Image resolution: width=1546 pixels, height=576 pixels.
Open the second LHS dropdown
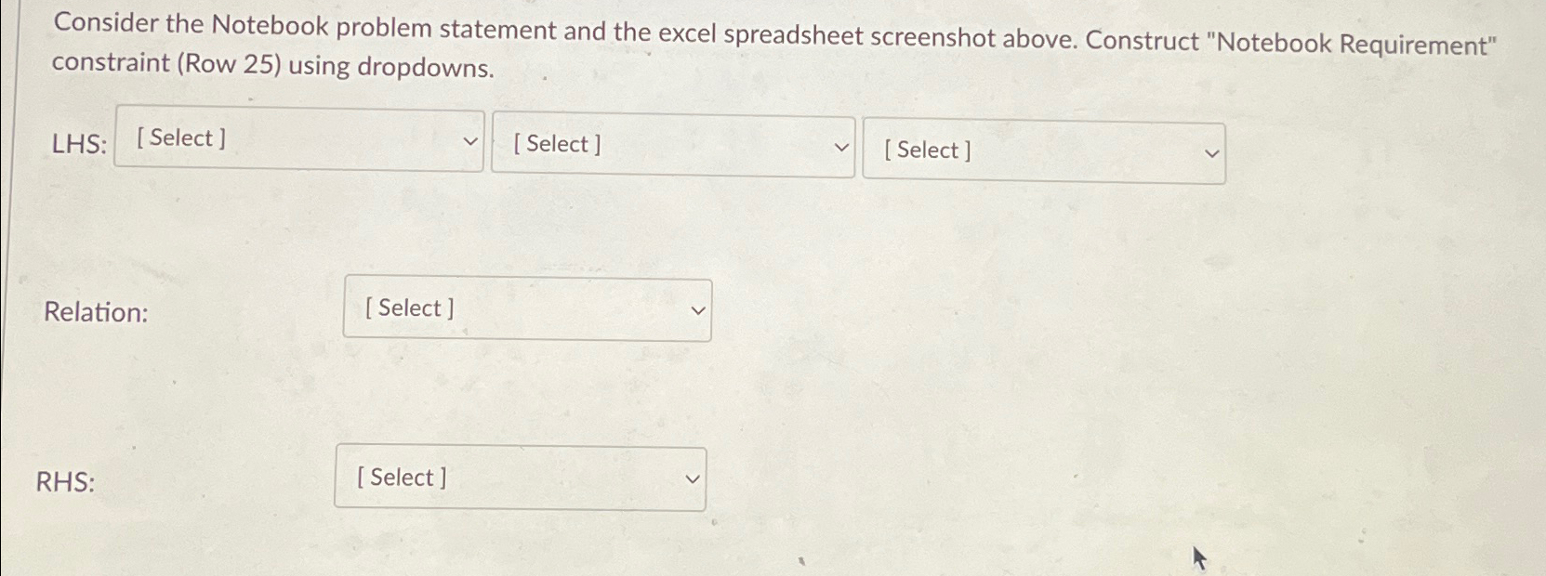pos(672,146)
